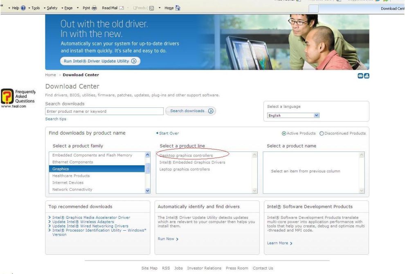The image size is (405, 274).
Task: Expand the Safety menu in the toolbar
Action: (52, 8)
